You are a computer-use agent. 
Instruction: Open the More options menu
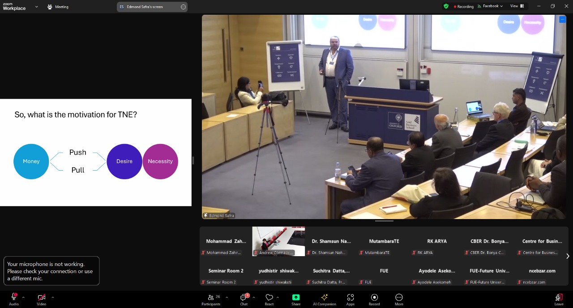399,298
